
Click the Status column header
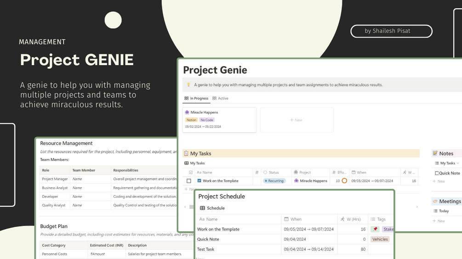271,172
